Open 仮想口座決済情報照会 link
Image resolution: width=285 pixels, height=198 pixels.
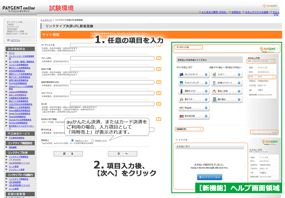click(x=19, y=80)
